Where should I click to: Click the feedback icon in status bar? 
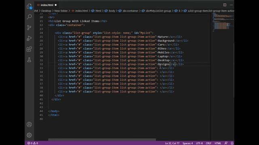226,143
